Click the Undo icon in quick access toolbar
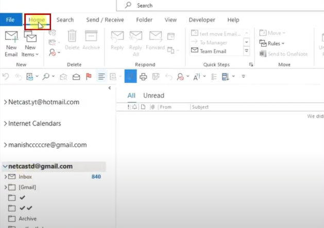This screenshot has width=324, height=228. pos(6,77)
